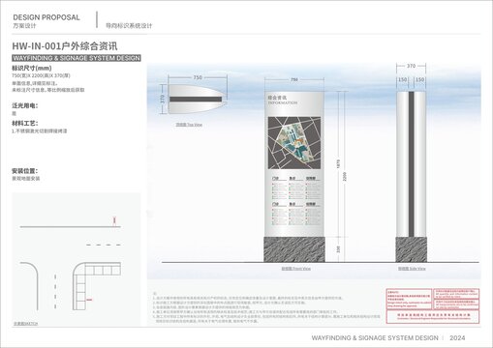Click the SKETCH caption under the location diagram

(25, 323)
